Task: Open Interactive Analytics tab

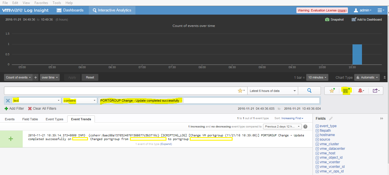Action: tap(112, 10)
